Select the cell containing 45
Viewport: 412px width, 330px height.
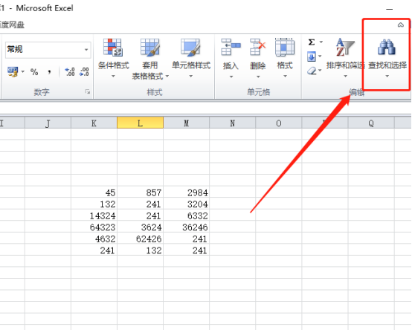pyautogui.click(x=94, y=192)
